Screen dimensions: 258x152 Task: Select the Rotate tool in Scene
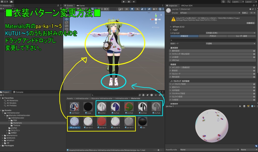(x=67, y=23)
